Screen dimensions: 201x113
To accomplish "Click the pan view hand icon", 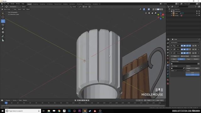I will (152, 13).
